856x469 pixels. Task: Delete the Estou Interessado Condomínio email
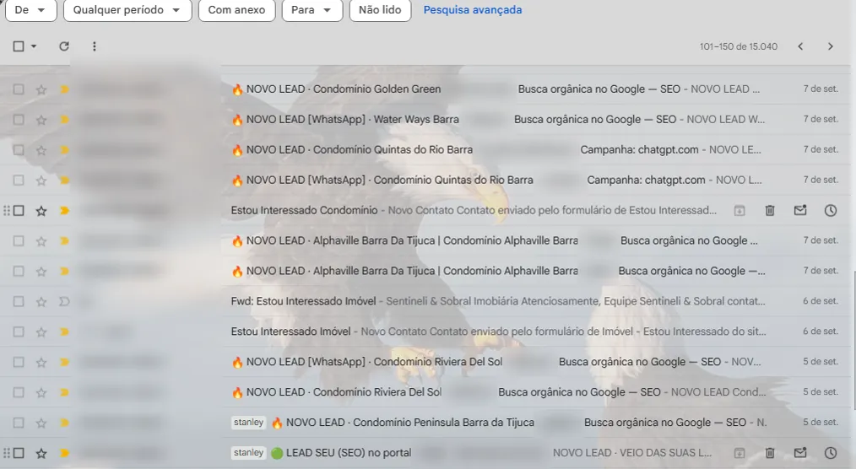tap(770, 211)
